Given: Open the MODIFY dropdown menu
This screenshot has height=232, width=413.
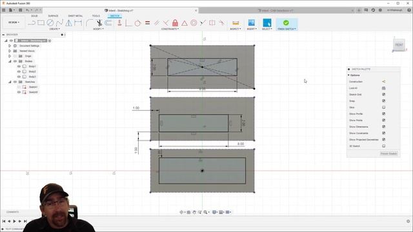Looking at the screenshot, I should click(98, 29).
